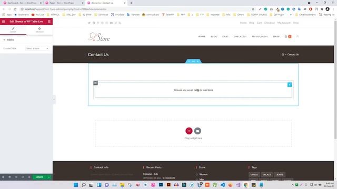Delete section via handle X icon
The width and height of the screenshot is (337, 189).
tap(198, 61)
